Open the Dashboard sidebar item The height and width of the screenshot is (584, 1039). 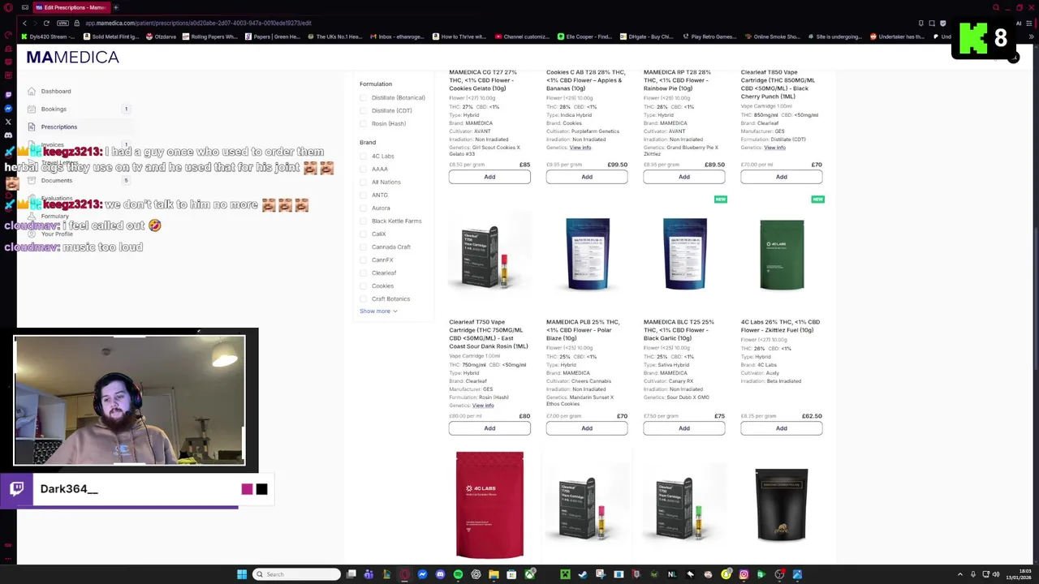[x=56, y=91]
